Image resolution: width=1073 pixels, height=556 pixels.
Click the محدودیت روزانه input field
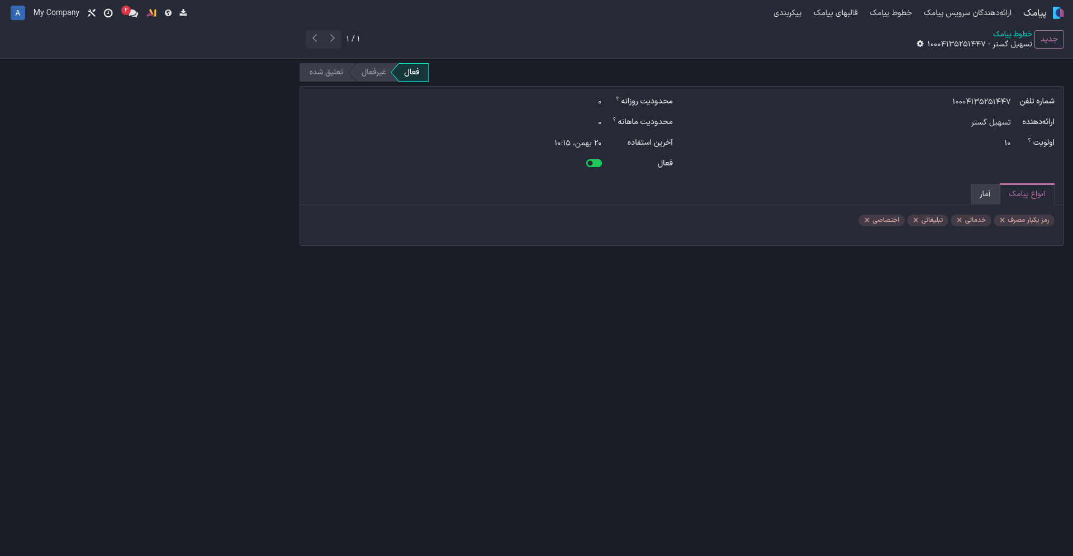(x=503, y=101)
